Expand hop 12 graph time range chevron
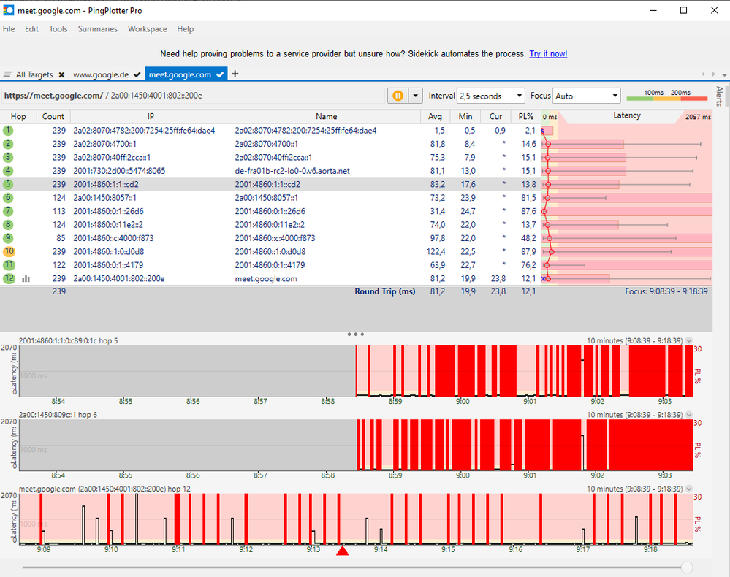Viewport: 730px width, 577px height. coord(689,489)
